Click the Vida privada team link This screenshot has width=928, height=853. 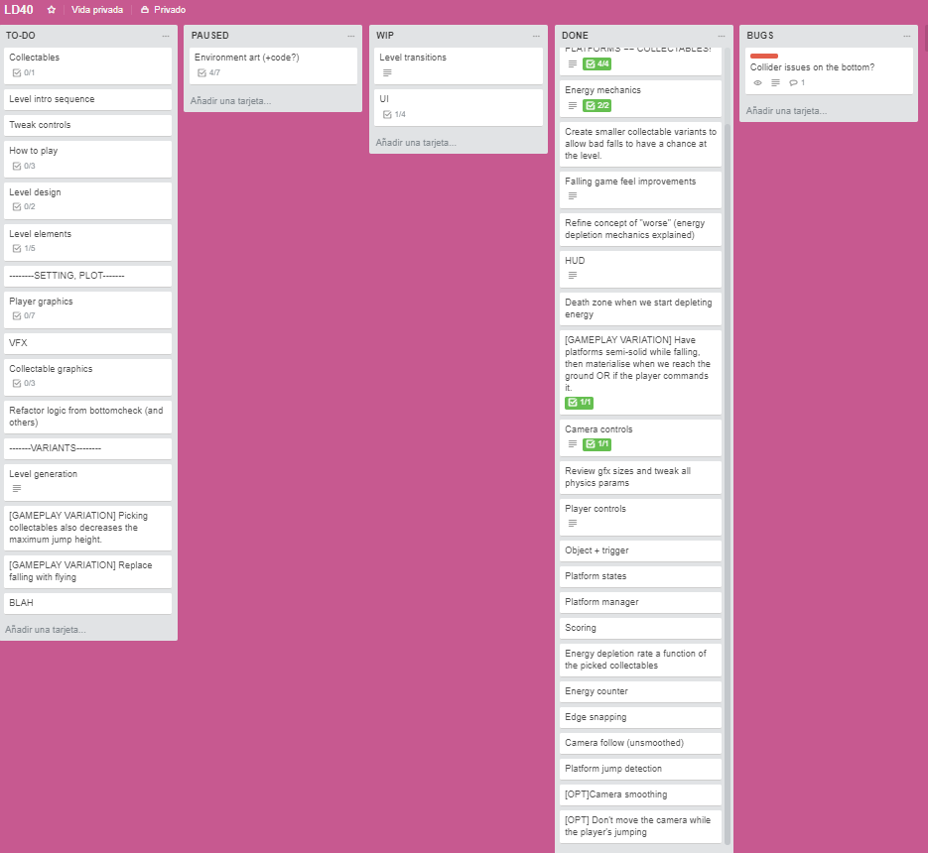click(97, 10)
